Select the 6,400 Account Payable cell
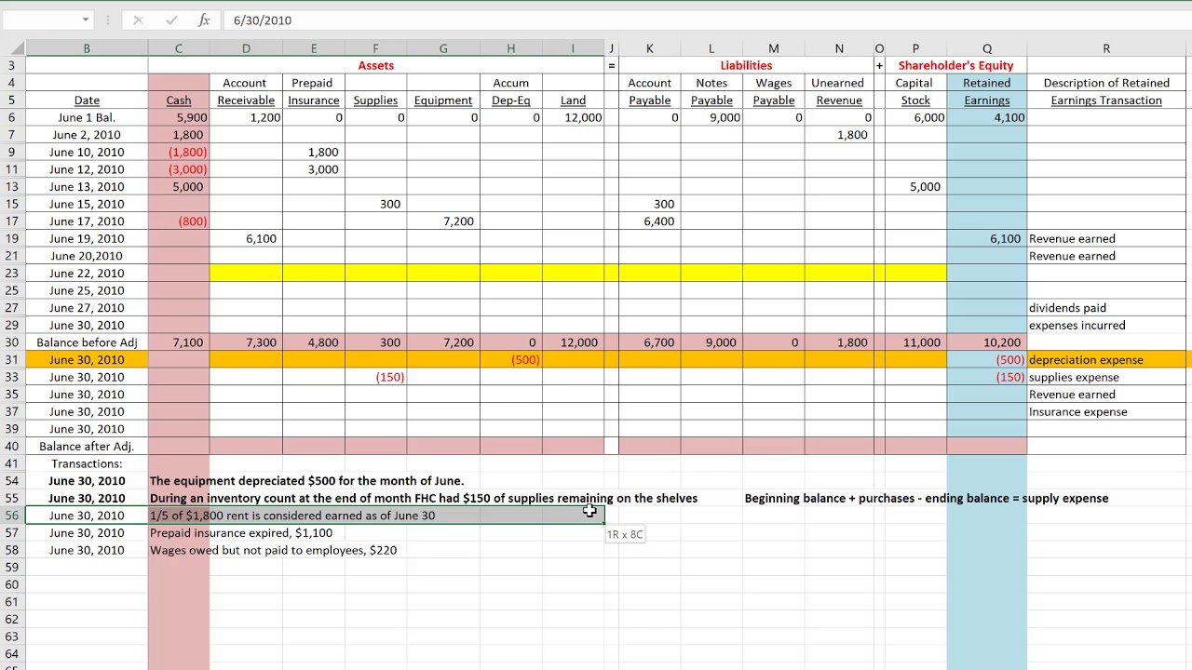Viewport: 1192px width, 670px height. coord(650,221)
